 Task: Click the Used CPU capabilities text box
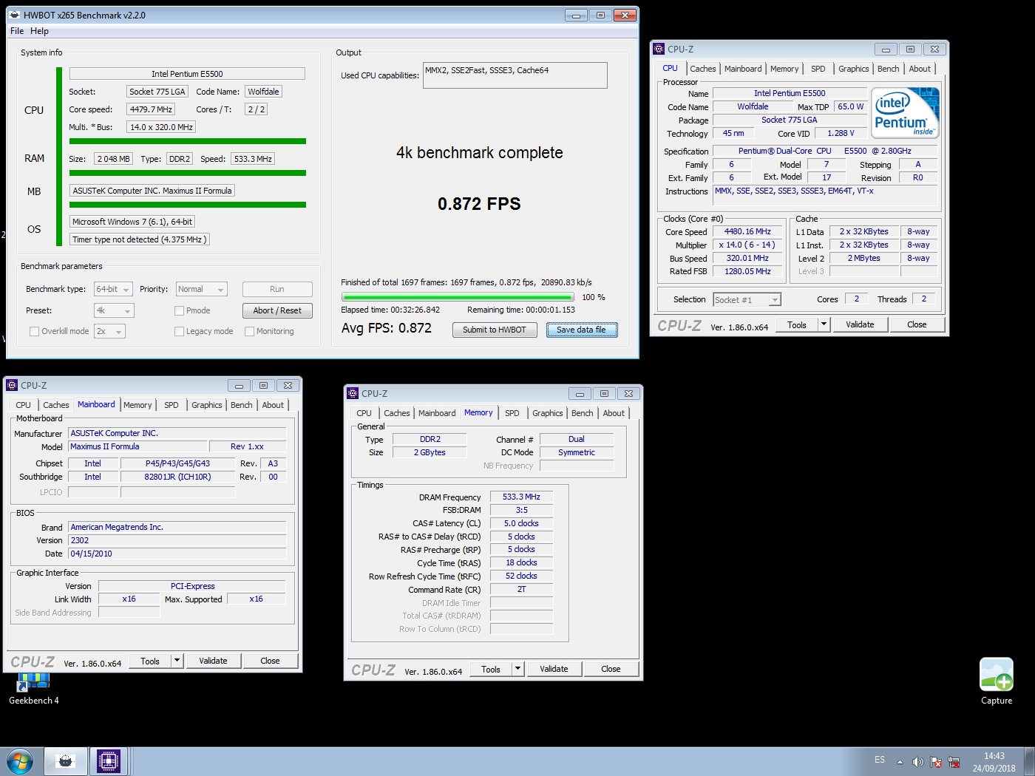coord(515,75)
